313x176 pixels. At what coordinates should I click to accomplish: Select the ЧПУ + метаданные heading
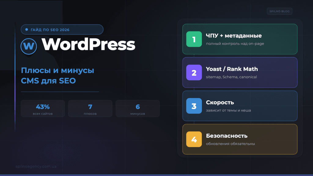point(234,36)
